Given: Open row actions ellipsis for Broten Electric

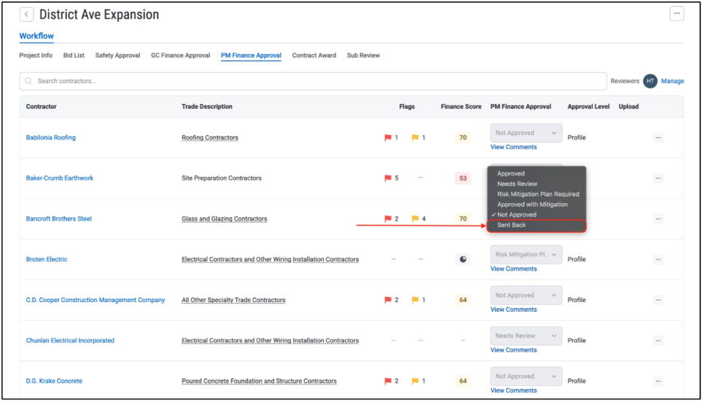Looking at the screenshot, I should tap(658, 259).
